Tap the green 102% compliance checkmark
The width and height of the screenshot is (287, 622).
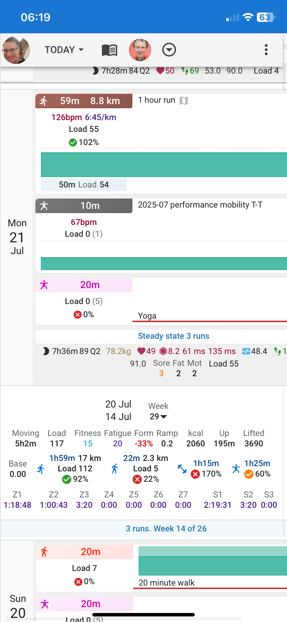[73, 142]
